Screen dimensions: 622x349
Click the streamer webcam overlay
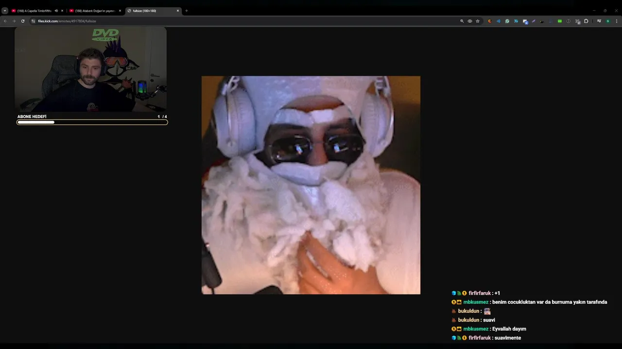tap(90, 69)
